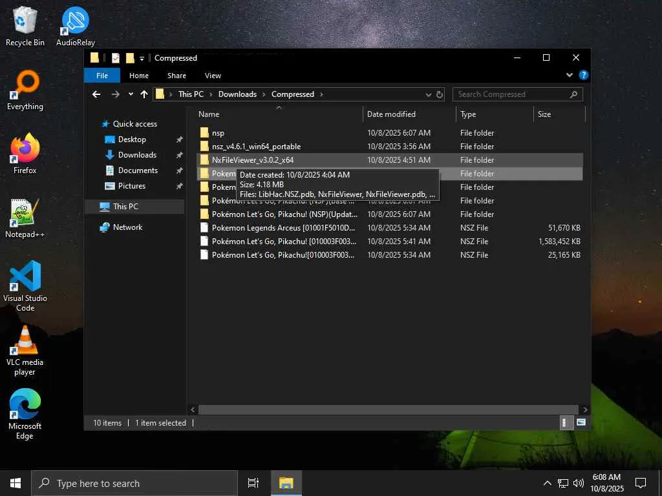Open the Recent locations dropdown arrow
The image size is (662, 496).
pyautogui.click(x=131, y=94)
